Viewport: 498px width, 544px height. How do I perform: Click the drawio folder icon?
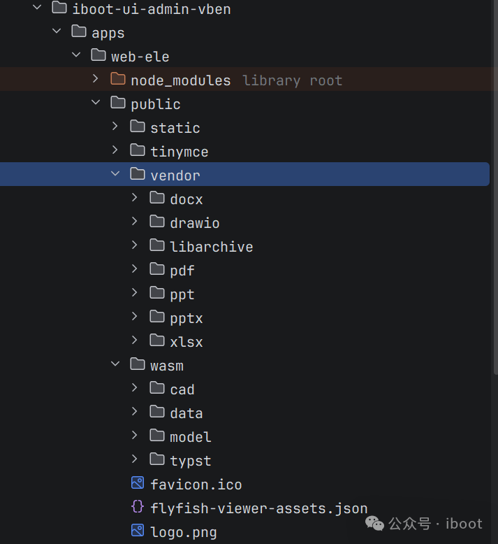click(157, 222)
